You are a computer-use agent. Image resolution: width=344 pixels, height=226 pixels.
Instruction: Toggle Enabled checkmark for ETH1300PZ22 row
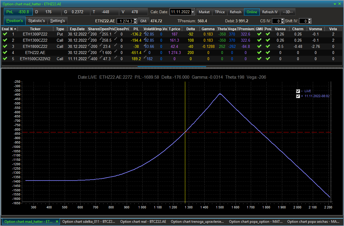point(5,34)
